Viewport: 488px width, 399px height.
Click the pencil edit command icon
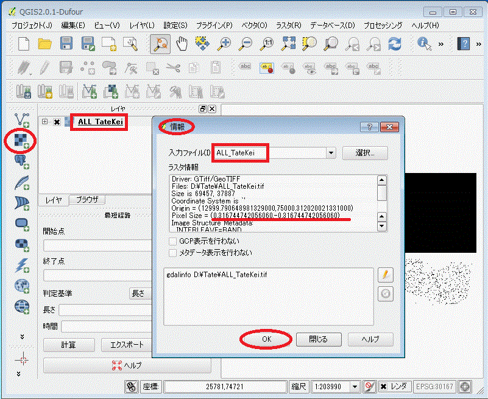point(385,275)
